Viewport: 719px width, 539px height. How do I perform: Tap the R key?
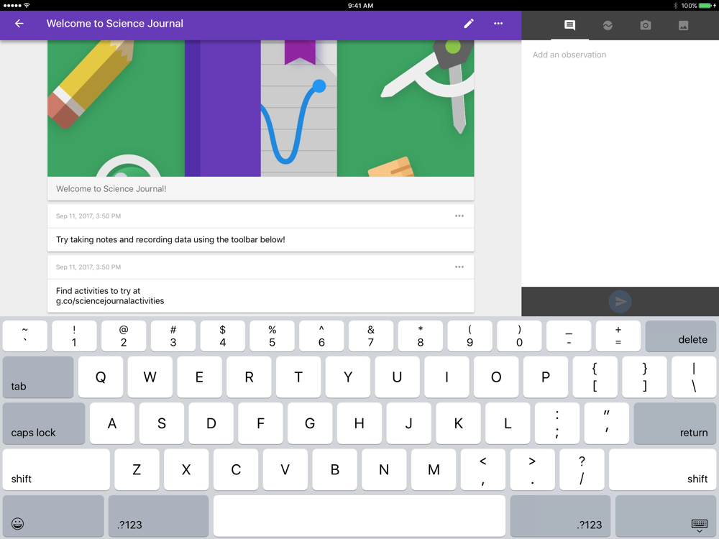(x=249, y=377)
